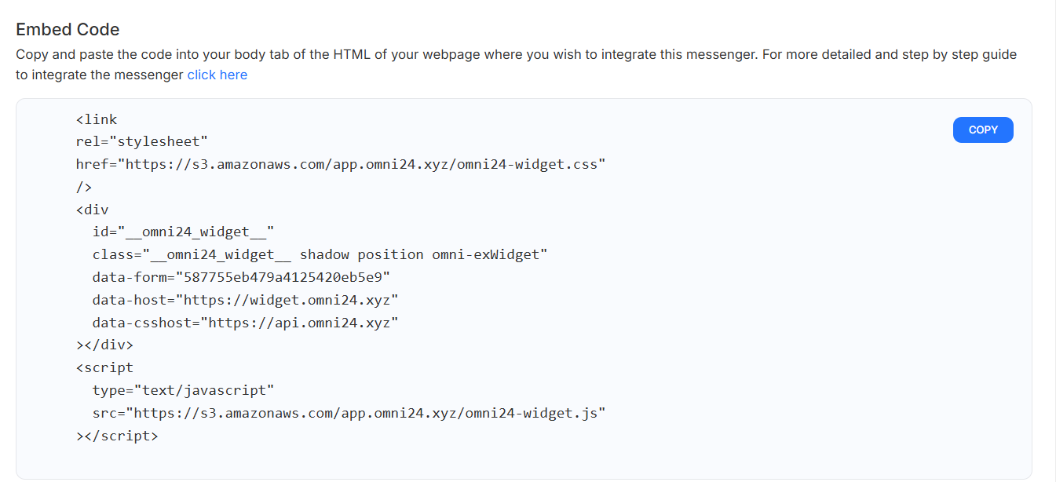Click the data-host widget.omni24.xyz line

pyautogui.click(x=245, y=300)
